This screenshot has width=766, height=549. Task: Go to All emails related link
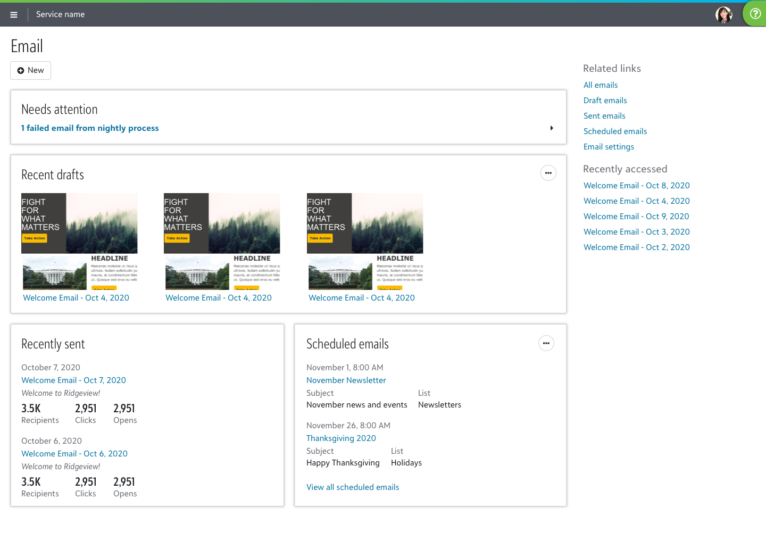click(x=601, y=85)
